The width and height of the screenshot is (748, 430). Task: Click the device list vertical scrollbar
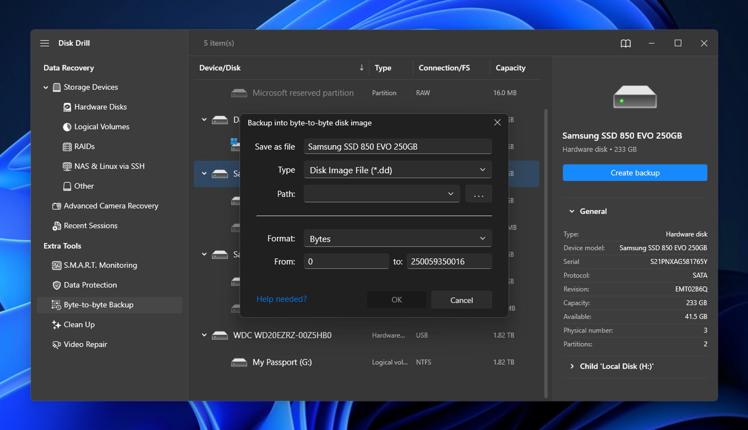(x=545, y=253)
